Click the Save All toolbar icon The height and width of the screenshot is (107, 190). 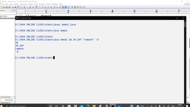(x=9, y=7)
